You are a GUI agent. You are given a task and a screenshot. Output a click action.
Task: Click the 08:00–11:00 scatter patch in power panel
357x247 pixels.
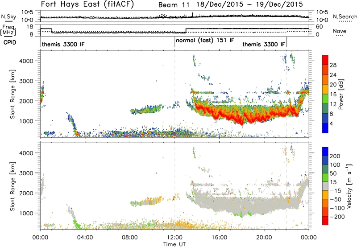click(x=146, y=109)
